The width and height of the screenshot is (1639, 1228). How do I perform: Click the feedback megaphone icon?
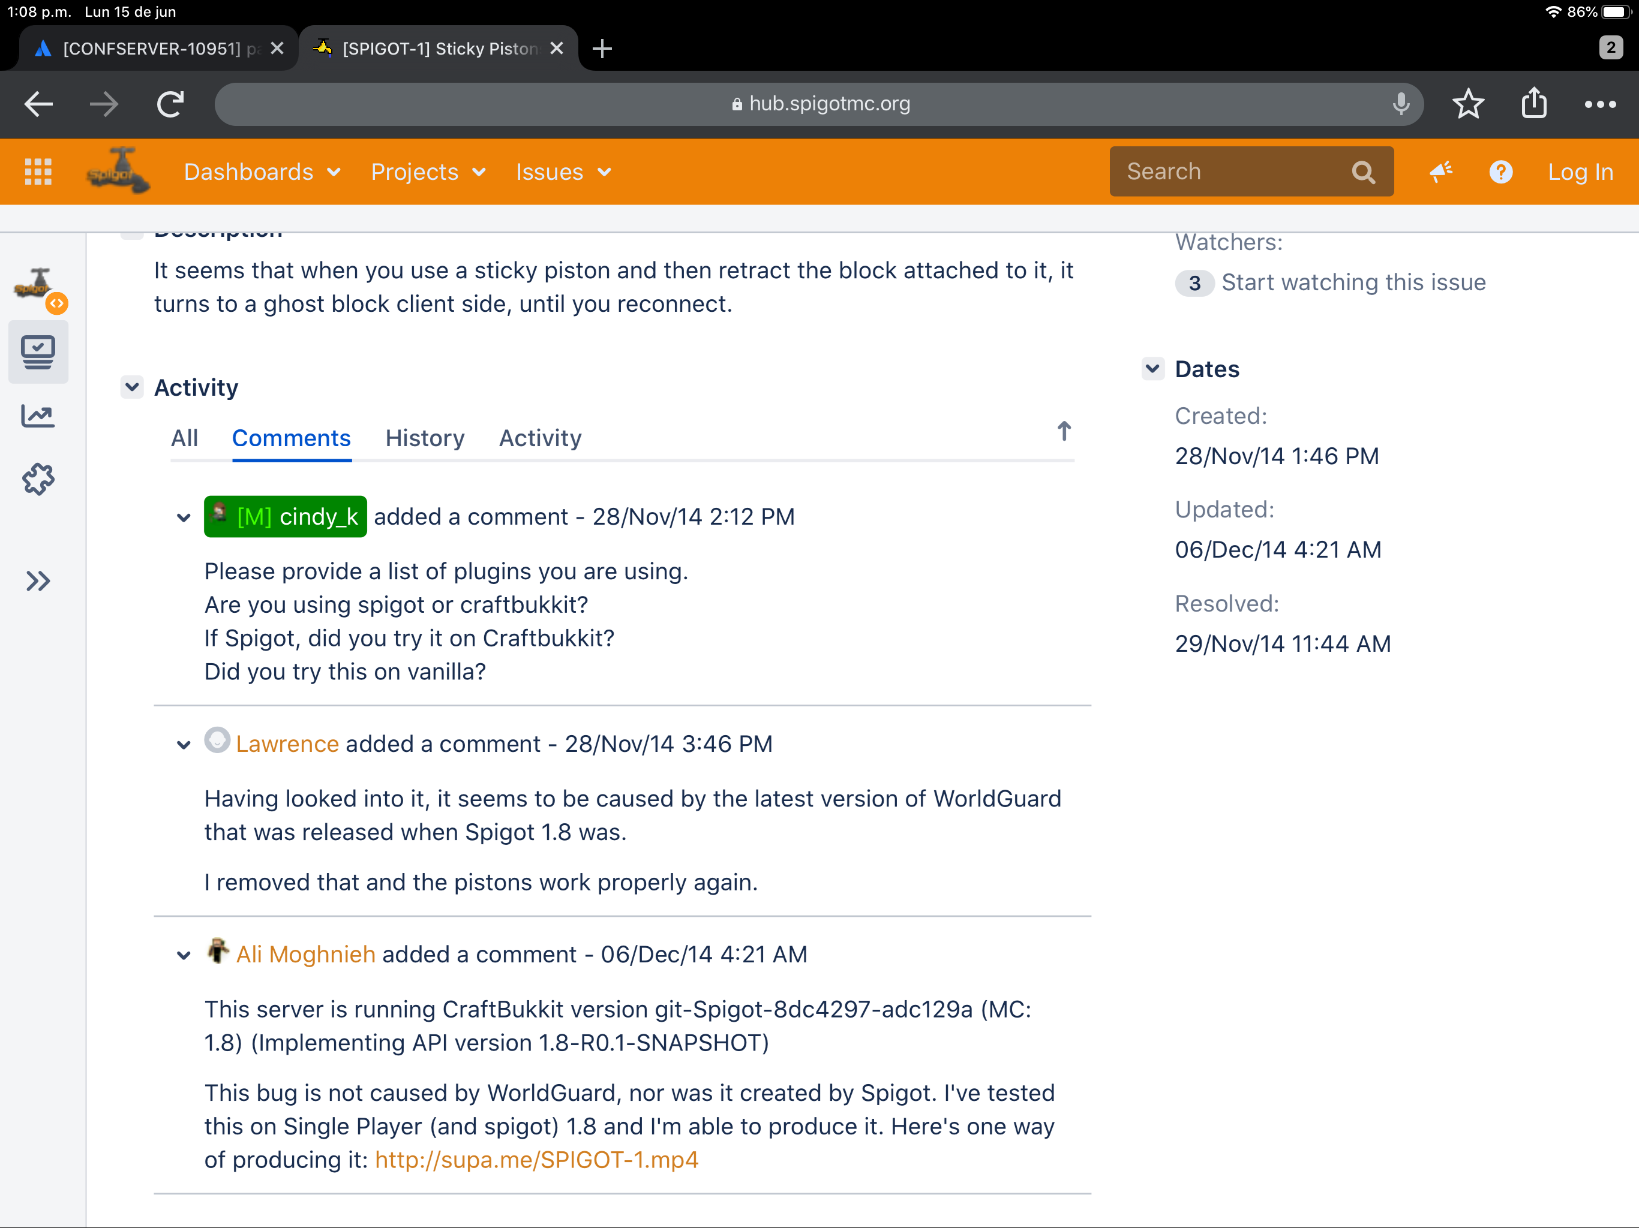tap(1440, 172)
